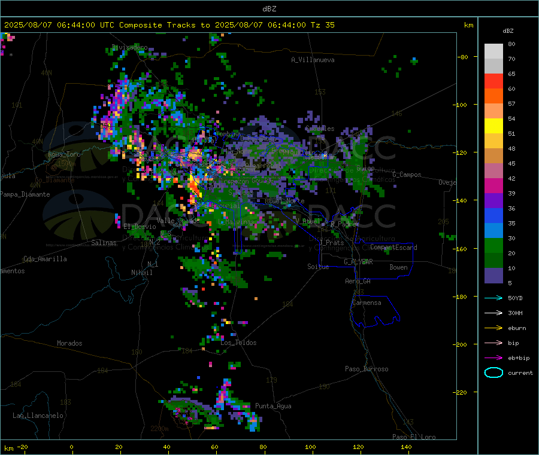This screenshot has height=455, width=539.
Task: Click the Los_Toldos map label
Action: tap(238, 343)
